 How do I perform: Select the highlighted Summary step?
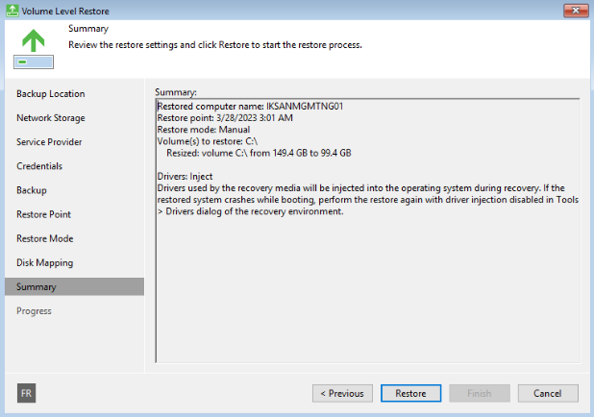coord(74,286)
